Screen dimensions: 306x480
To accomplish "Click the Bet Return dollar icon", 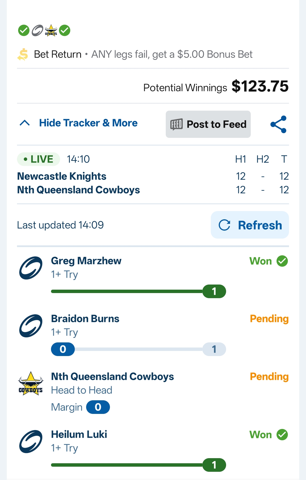I will (23, 54).
